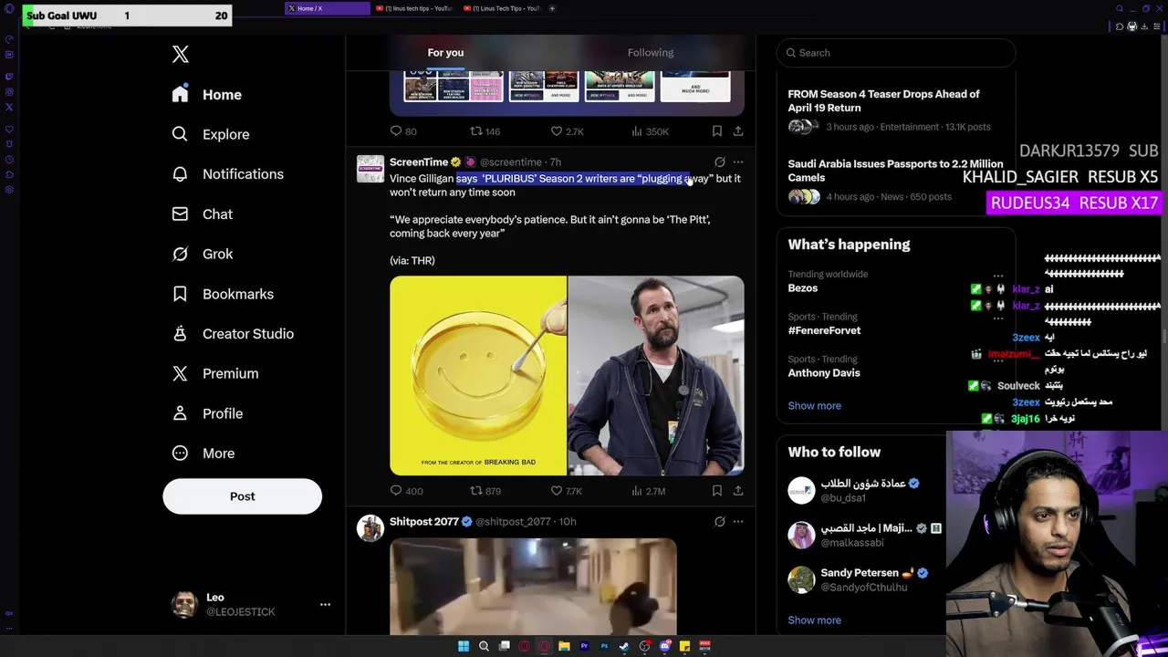This screenshot has height=657, width=1168.
Task: Open Notifications in the sidebar
Action: click(x=228, y=174)
